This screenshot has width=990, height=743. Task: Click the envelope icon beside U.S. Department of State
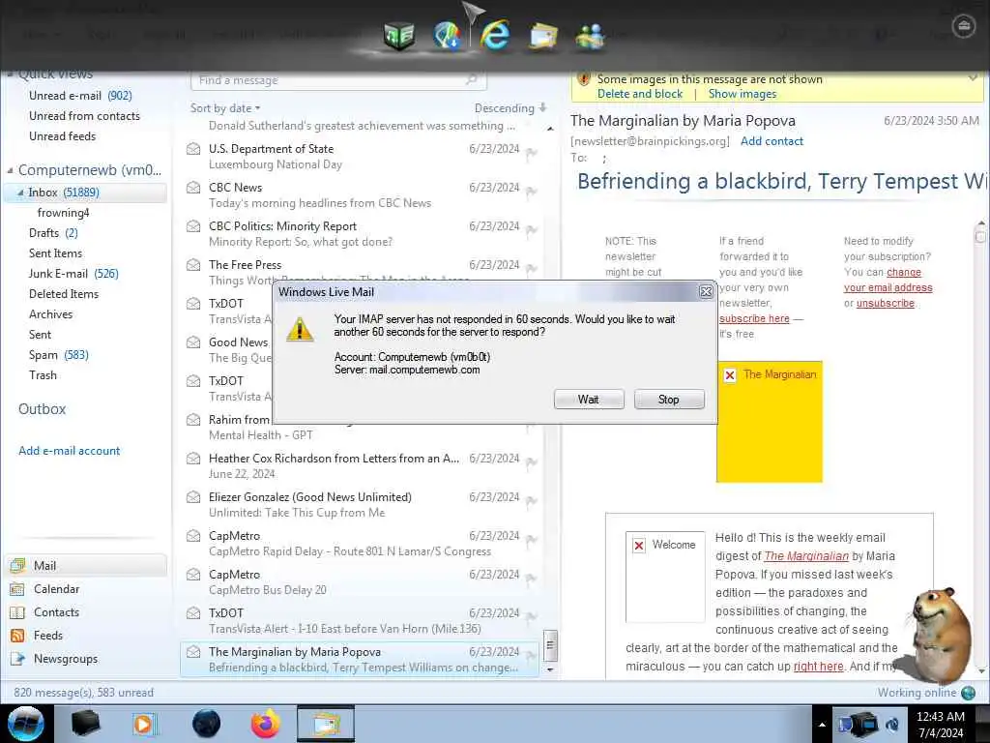point(193,149)
